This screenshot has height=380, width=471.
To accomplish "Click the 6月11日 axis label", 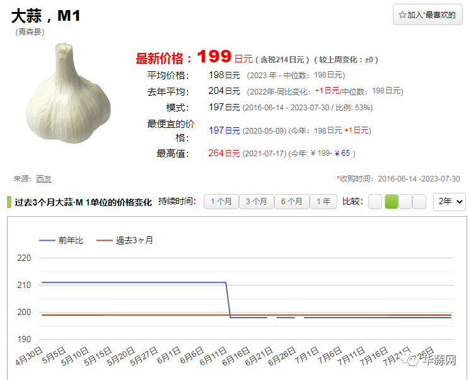I will pyautogui.click(x=214, y=356).
